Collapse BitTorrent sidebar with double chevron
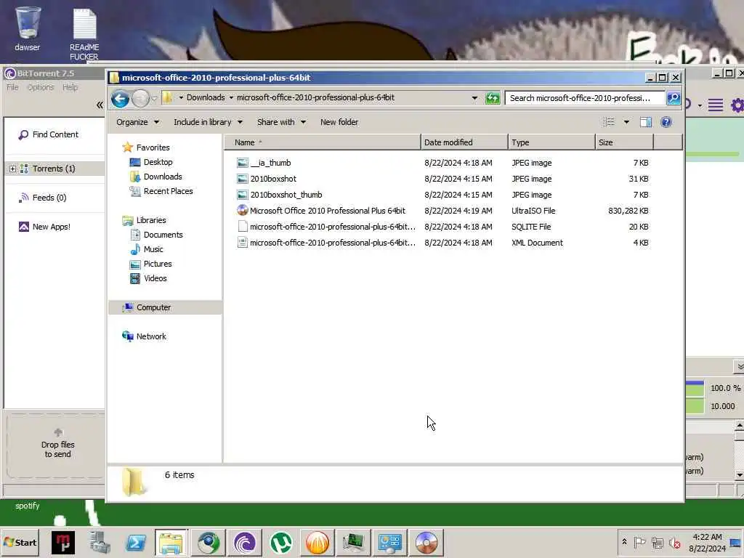The height and width of the screenshot is (558, 744). click(100, 105)
